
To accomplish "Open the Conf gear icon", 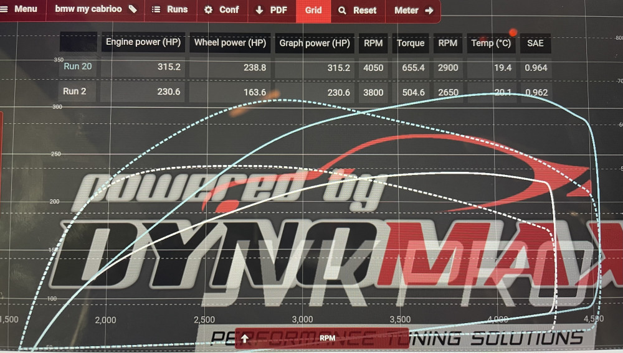I will pyautogui.click(x=209, y=10).
